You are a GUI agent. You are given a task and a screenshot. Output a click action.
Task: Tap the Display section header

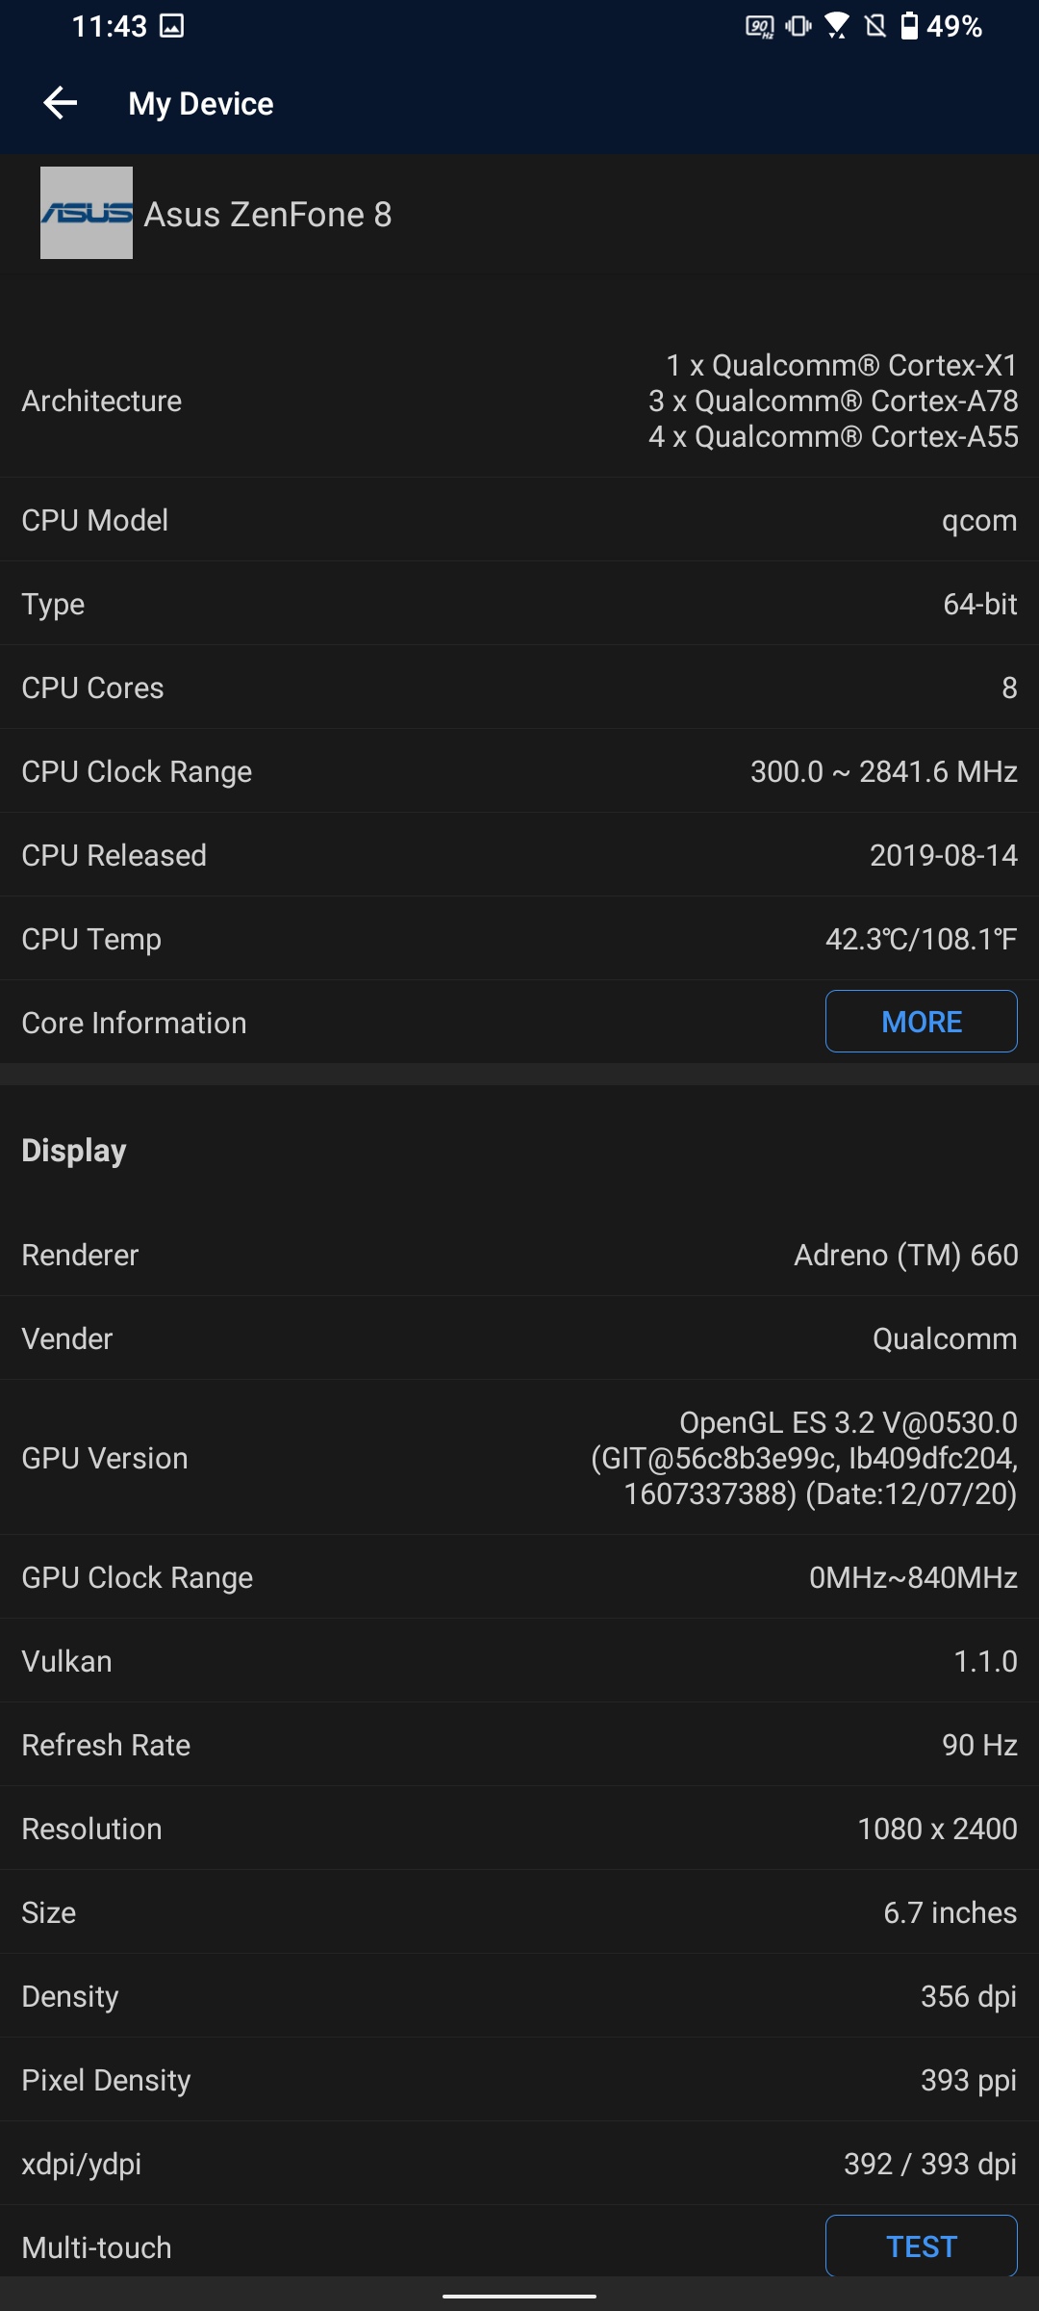tap(74, 1151)
